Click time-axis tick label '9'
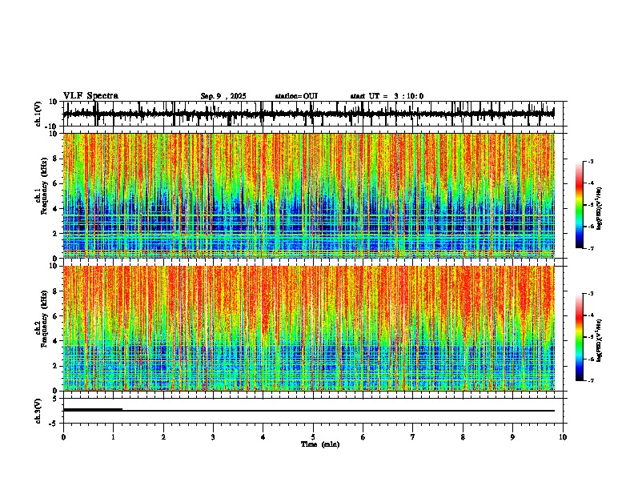 tap(512, 437)
